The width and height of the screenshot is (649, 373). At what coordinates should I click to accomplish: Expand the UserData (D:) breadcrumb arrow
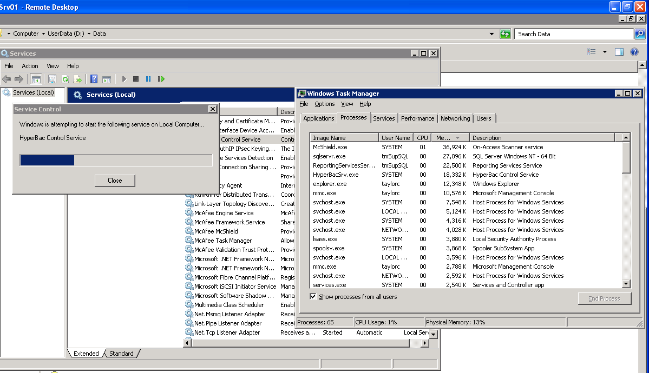pyautogui.click(x=89, y=34)
